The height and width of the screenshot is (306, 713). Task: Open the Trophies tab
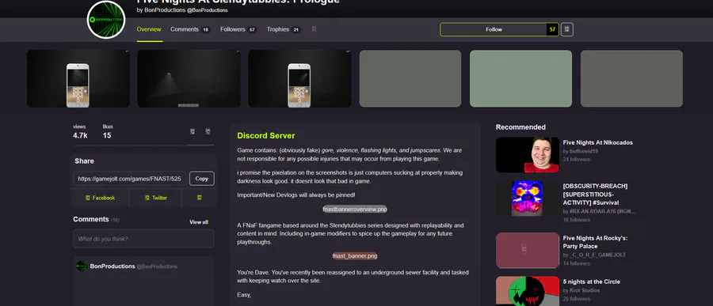coord(284,29)
